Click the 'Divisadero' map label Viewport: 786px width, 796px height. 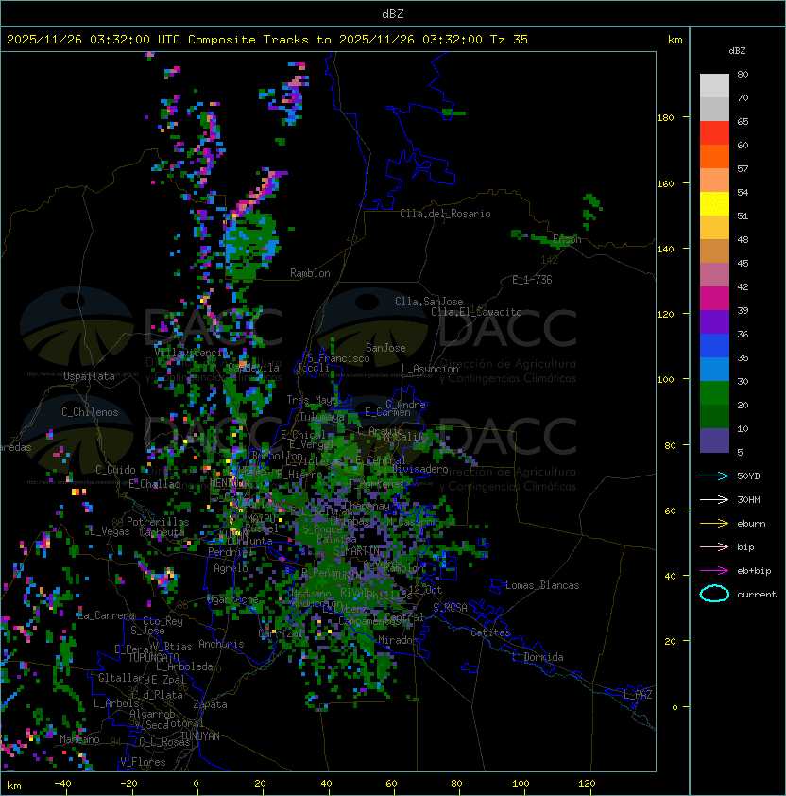coord(420,469)
